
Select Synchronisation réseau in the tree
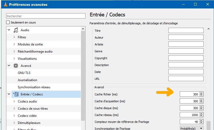pos(34,87)
